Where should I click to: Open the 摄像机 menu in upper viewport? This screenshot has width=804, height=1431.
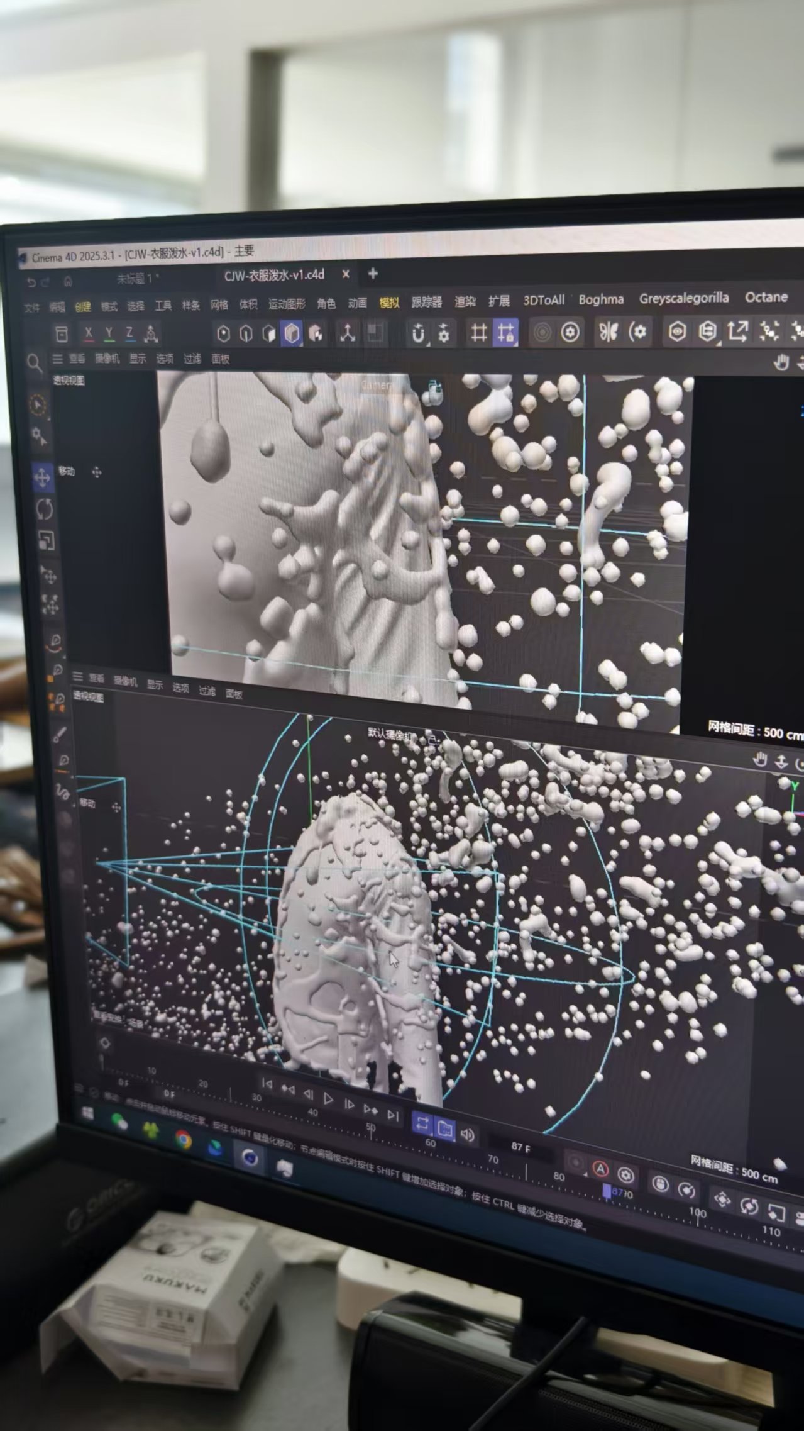(107, 359)
